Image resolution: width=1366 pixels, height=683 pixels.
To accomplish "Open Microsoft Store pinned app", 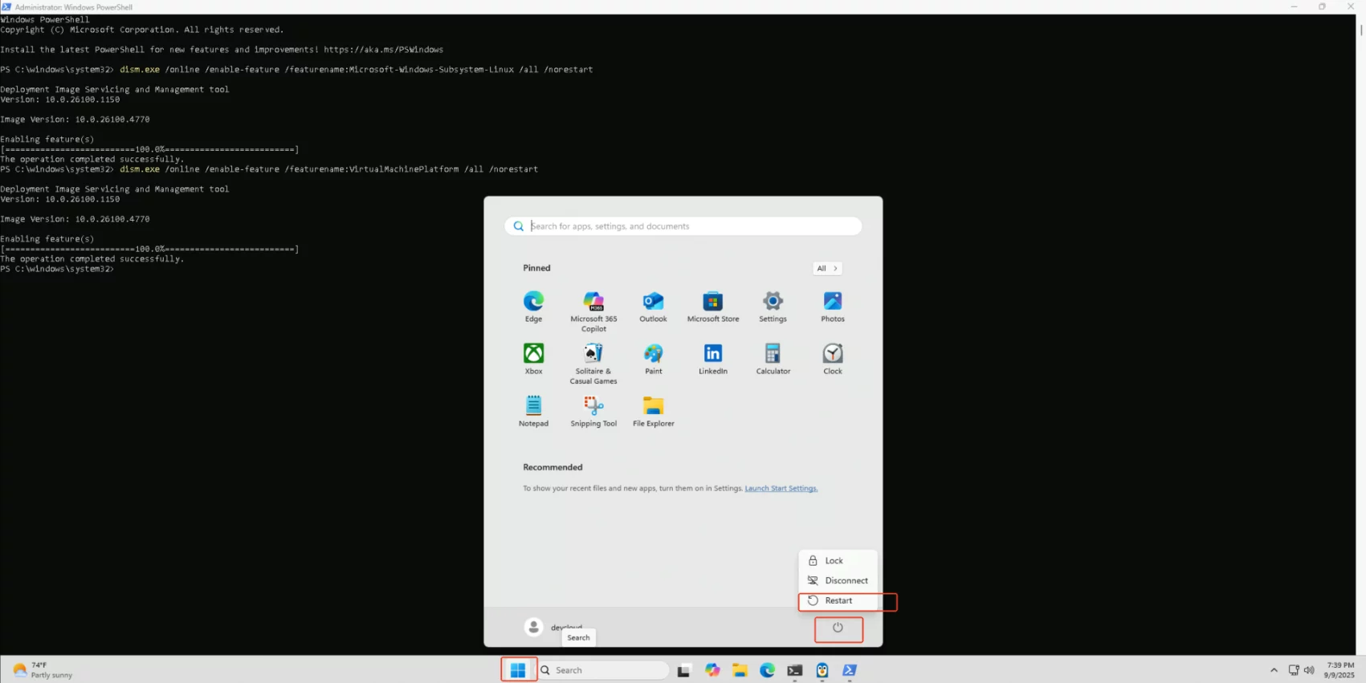I will coord(713,307).
